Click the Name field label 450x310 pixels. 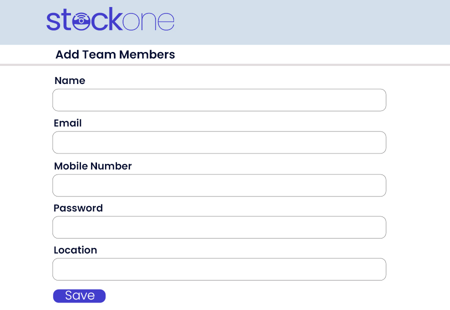click(x=70, y=80)
